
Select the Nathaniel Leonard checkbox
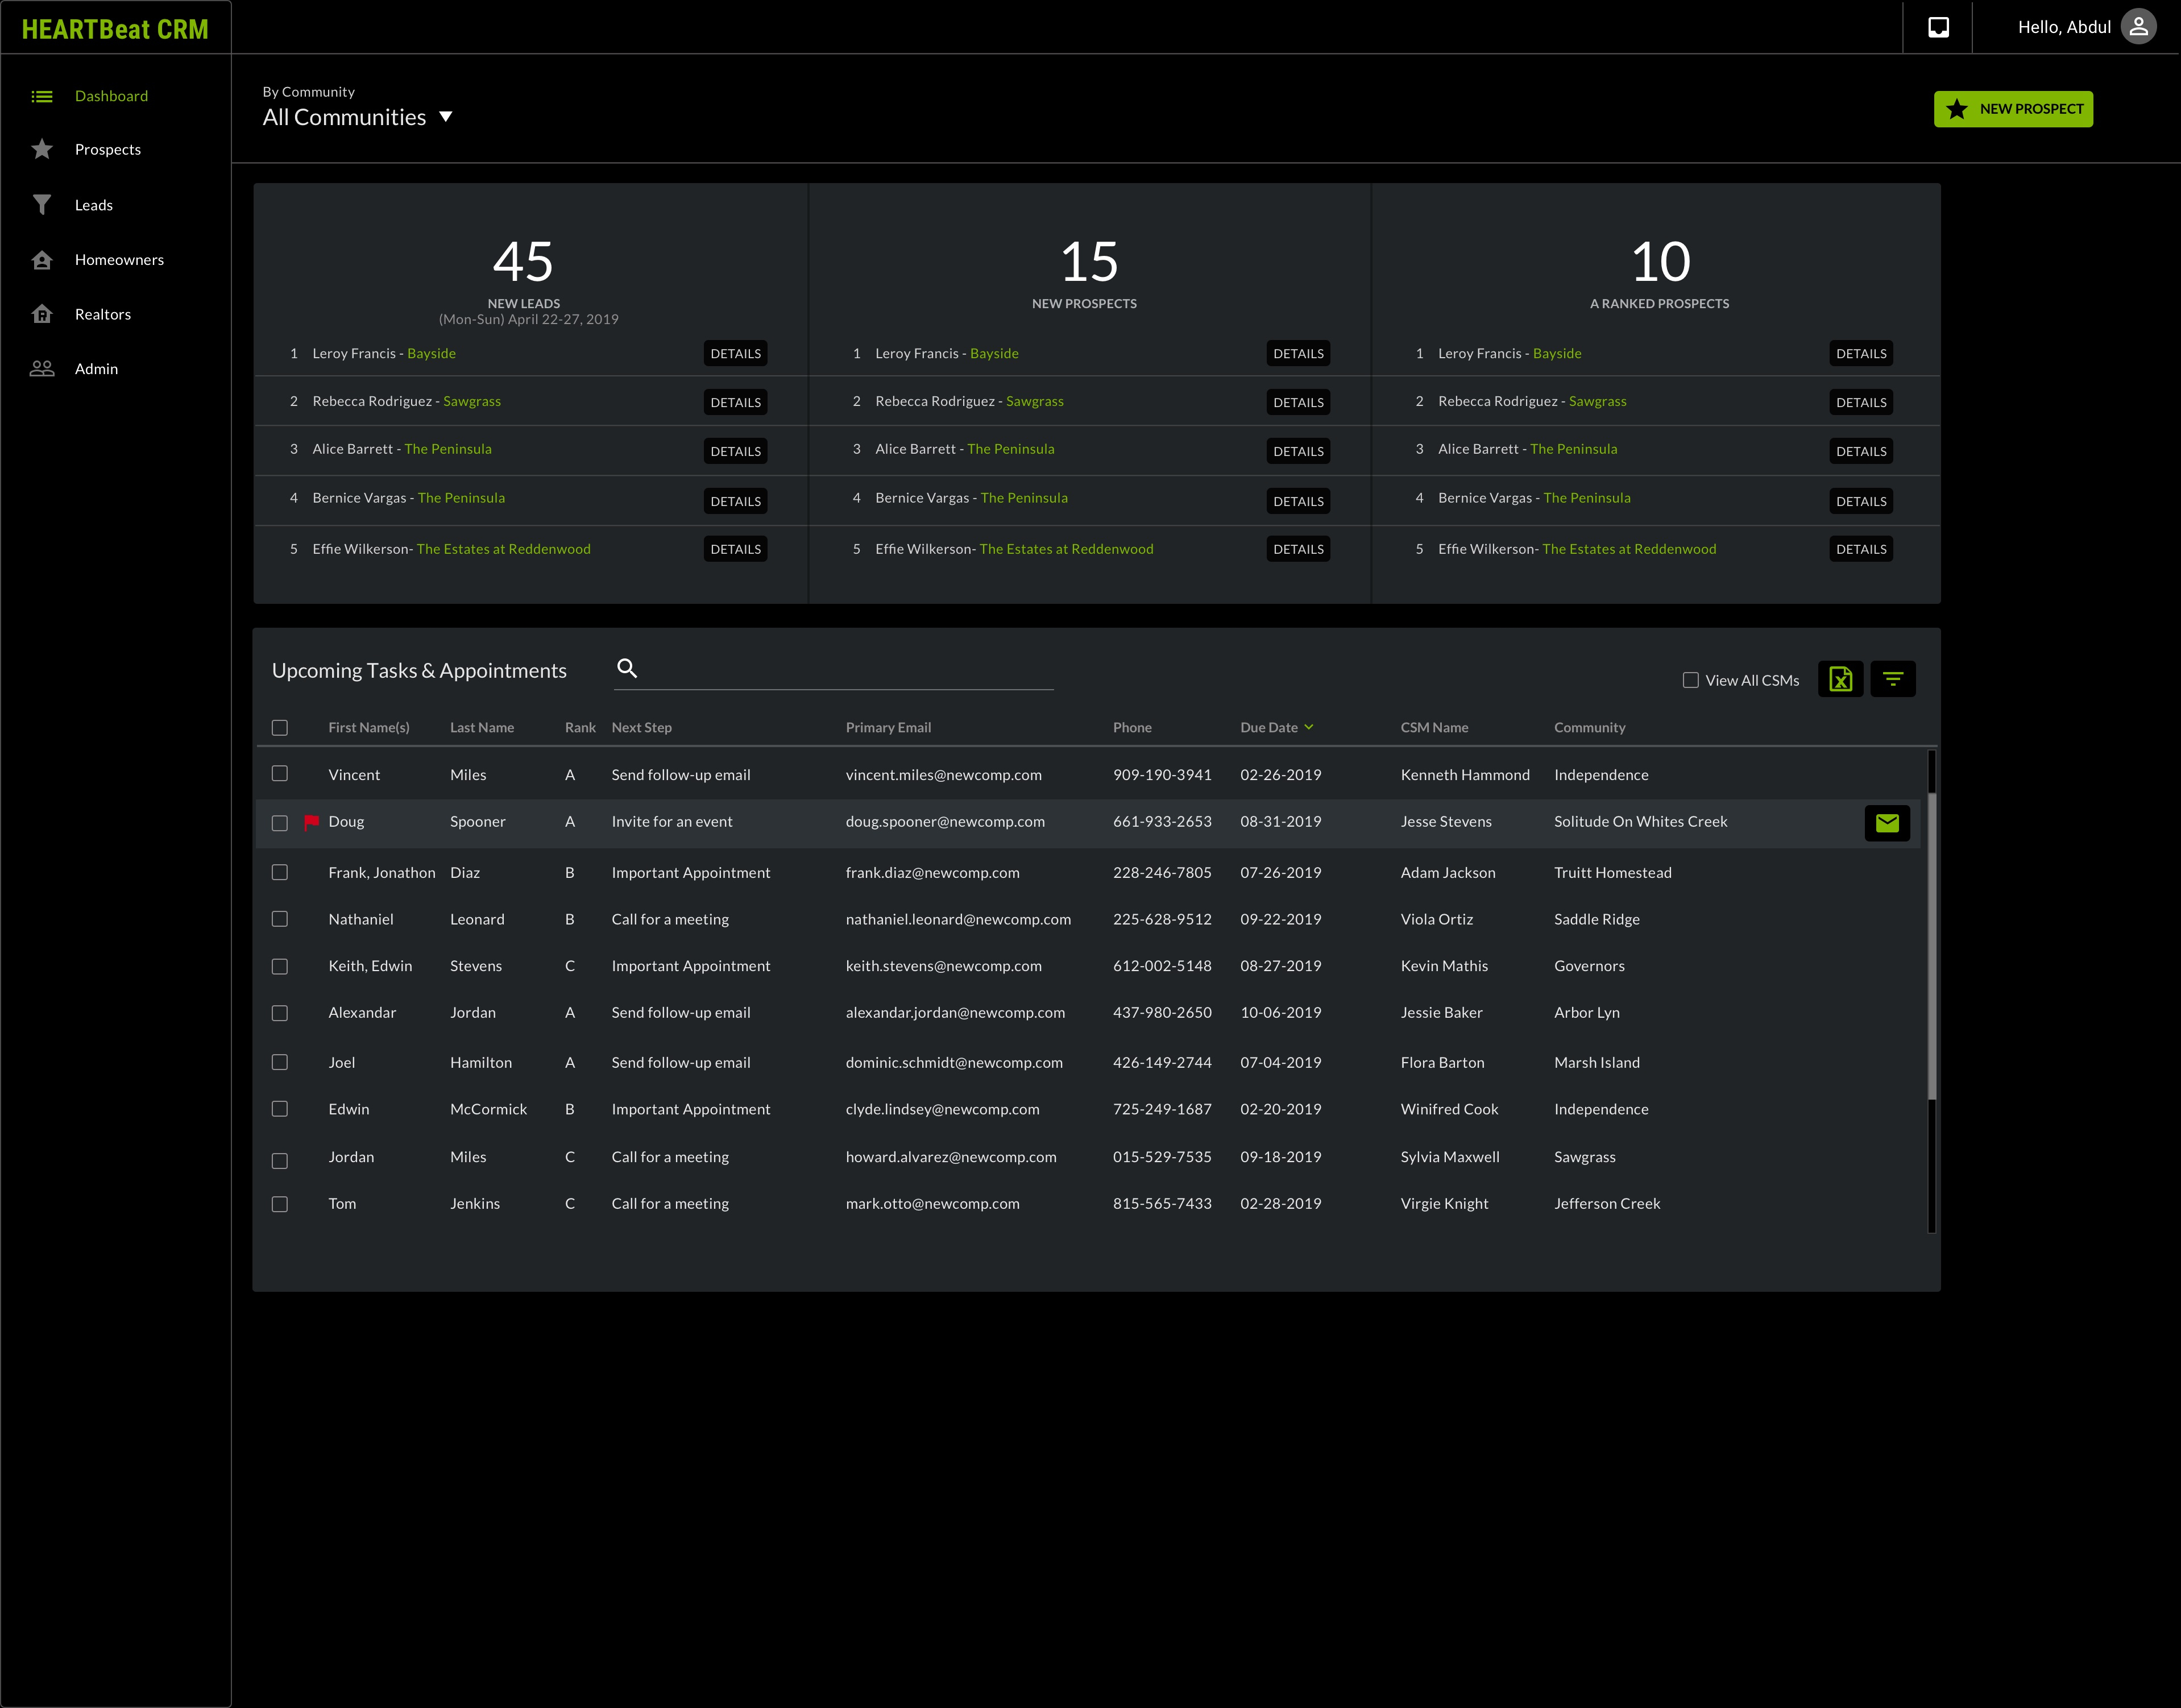point(280,919)
